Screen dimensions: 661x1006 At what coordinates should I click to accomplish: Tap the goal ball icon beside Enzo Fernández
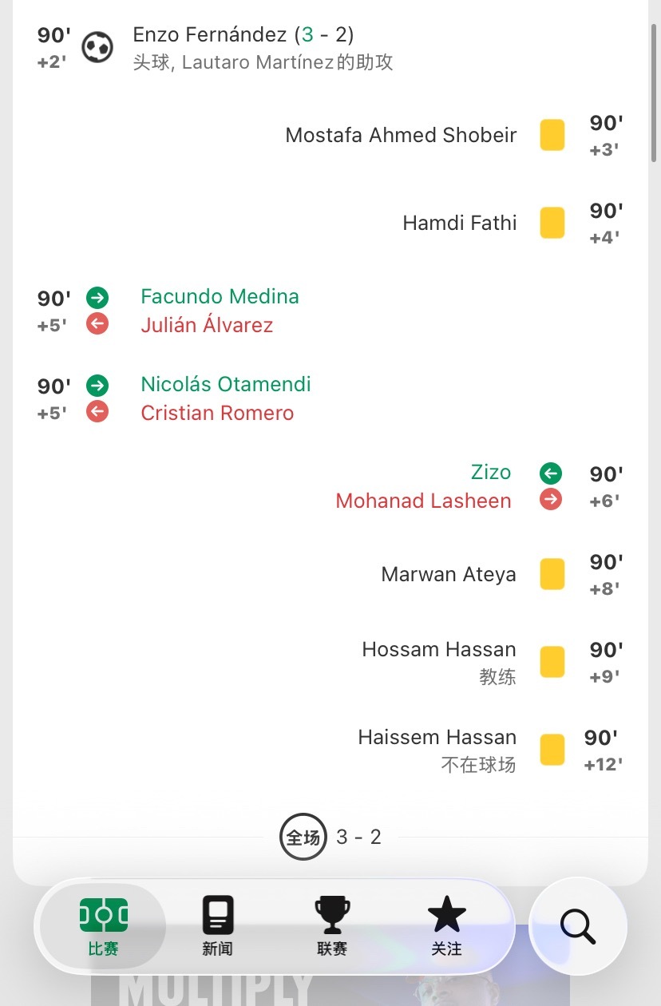click(97, 47)
